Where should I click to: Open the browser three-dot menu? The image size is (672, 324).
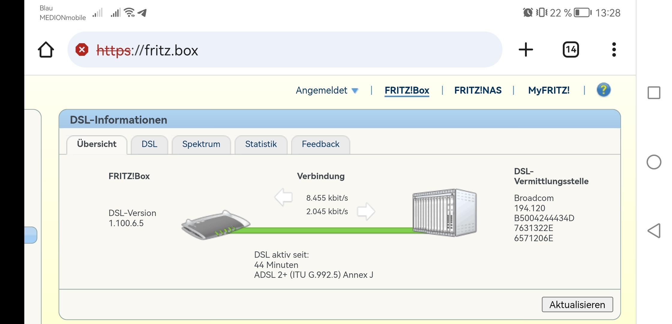coord(614,50)
